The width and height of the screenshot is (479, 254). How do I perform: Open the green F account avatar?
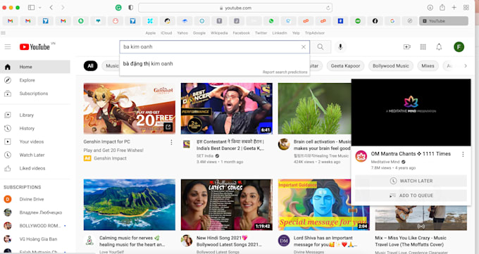coord(459,46)
